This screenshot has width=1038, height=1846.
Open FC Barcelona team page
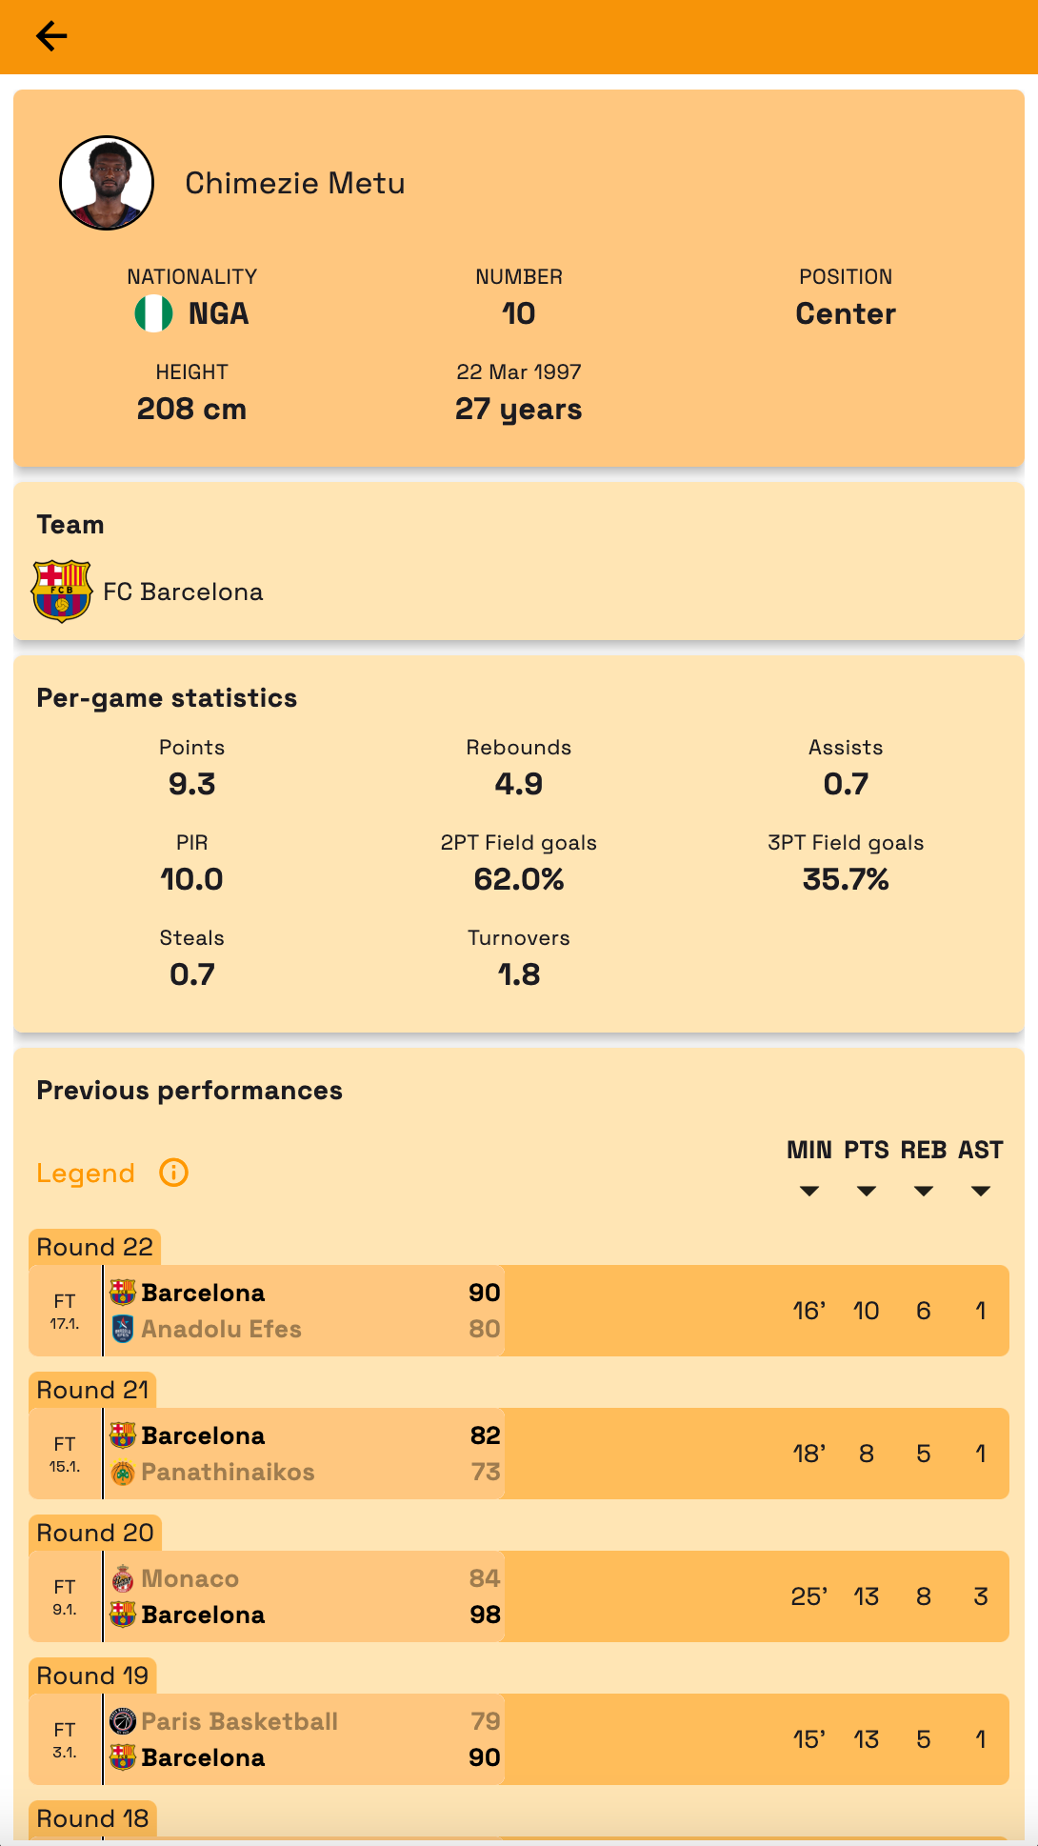tap(183, 592)
